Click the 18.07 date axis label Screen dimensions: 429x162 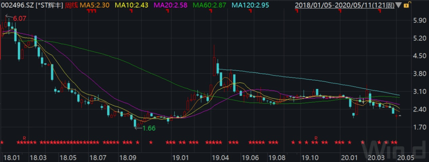(98, 158)
